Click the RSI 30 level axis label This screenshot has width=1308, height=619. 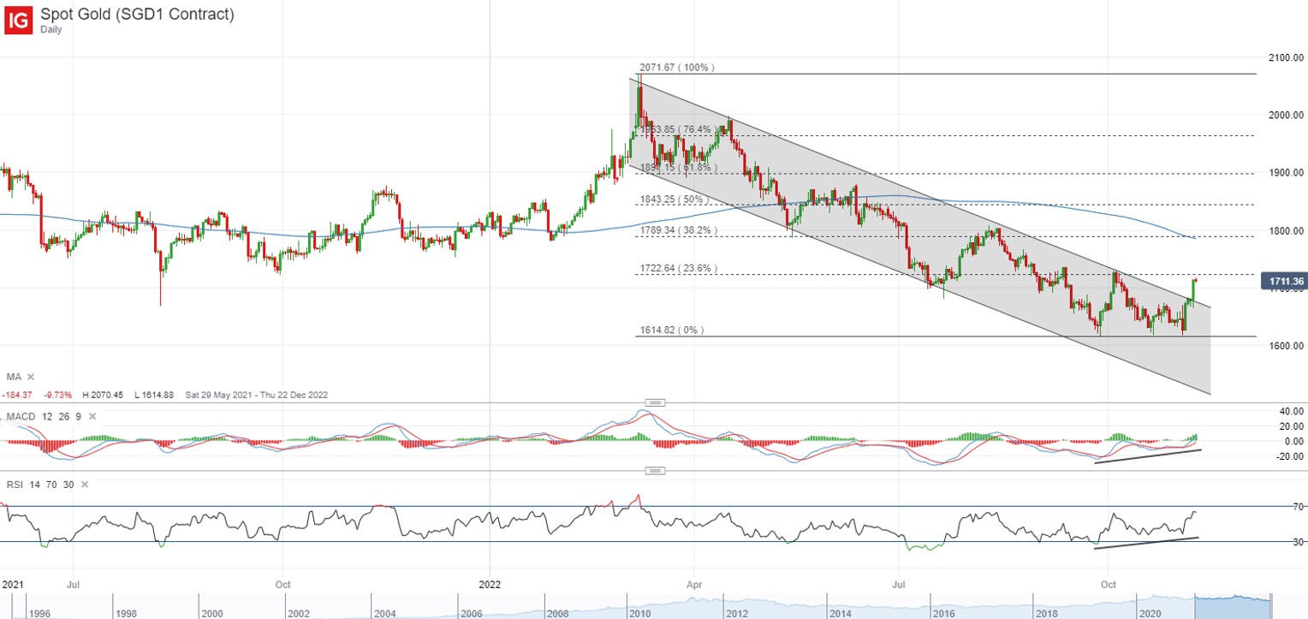(1297, 542)
